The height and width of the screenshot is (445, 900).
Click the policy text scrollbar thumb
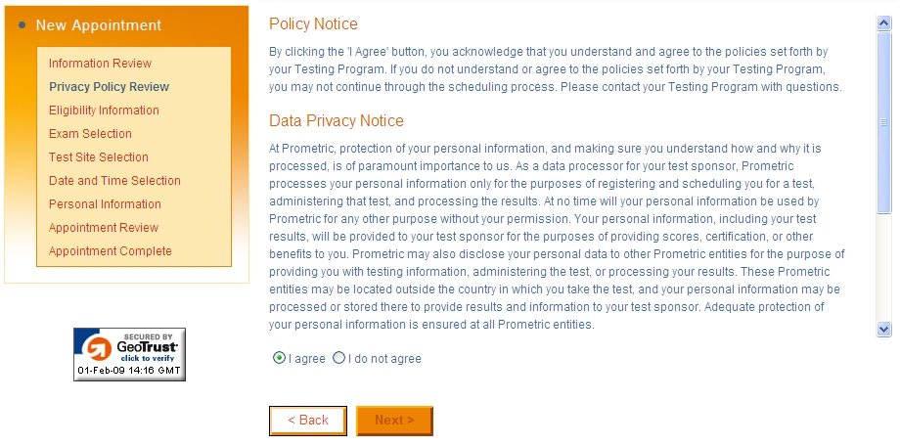tap(883, 122)
